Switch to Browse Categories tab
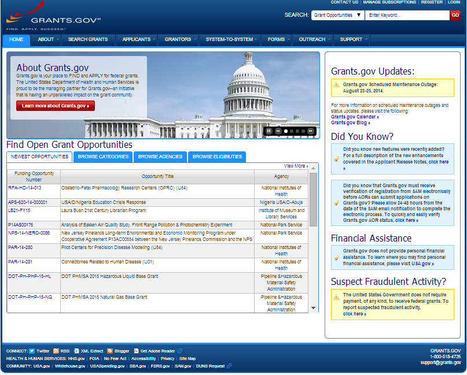Screen dimensions: 467x375 coord(103,157)
